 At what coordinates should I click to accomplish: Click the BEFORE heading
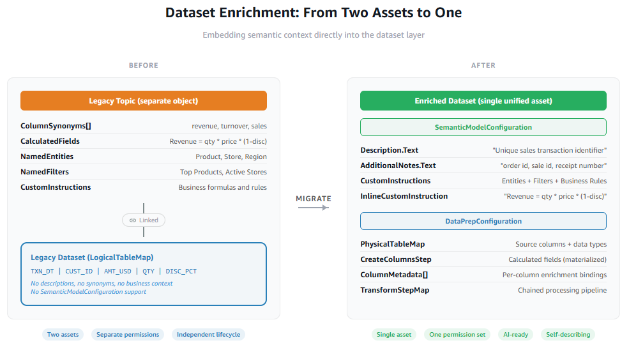tap(144, 65)
